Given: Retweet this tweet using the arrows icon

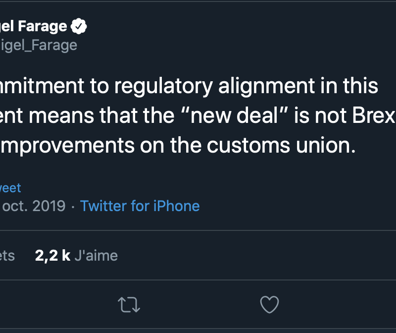Looking at the screenshot, I should (130, 304).
